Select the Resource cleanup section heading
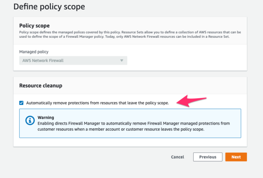The height and width of the screenshot is (178, 263). click(x=41, y=86)
